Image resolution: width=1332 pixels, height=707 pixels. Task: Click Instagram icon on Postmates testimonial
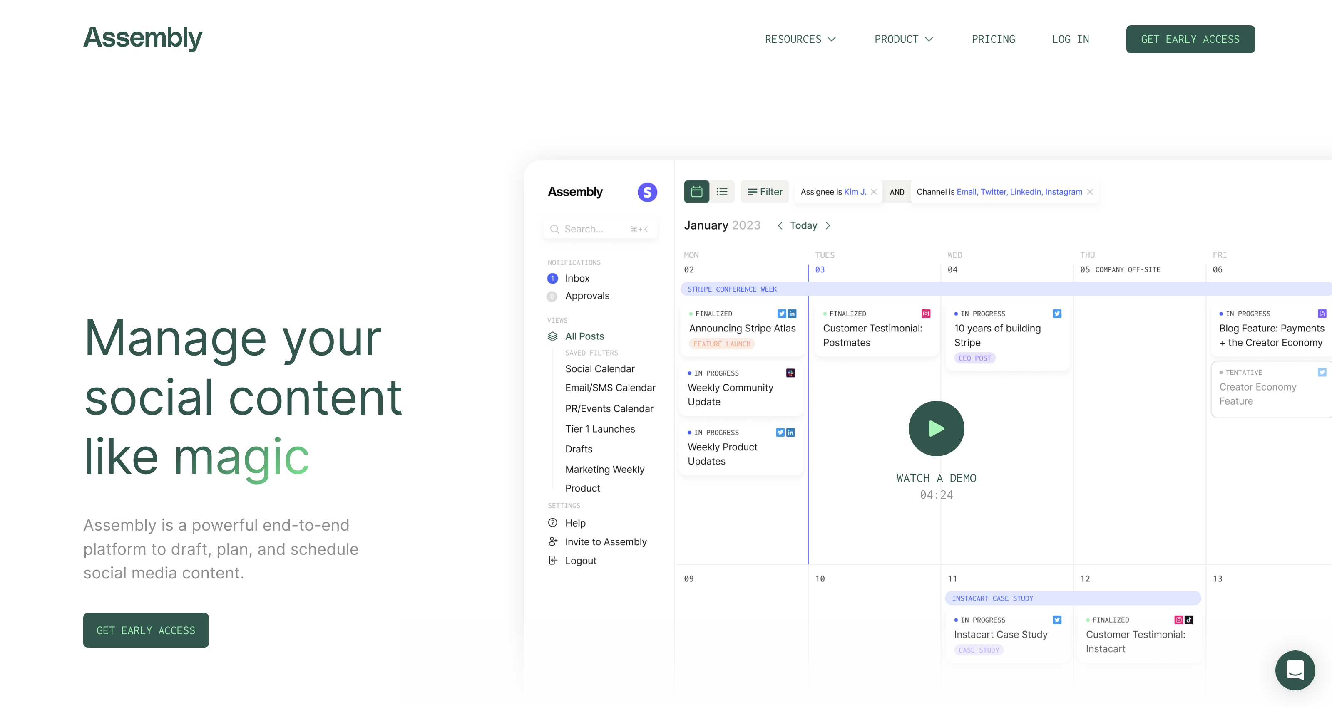coord(926,314)
